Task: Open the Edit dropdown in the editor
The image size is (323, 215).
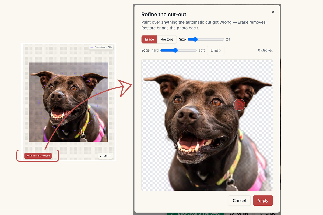Action: click(x=105, y=156)
